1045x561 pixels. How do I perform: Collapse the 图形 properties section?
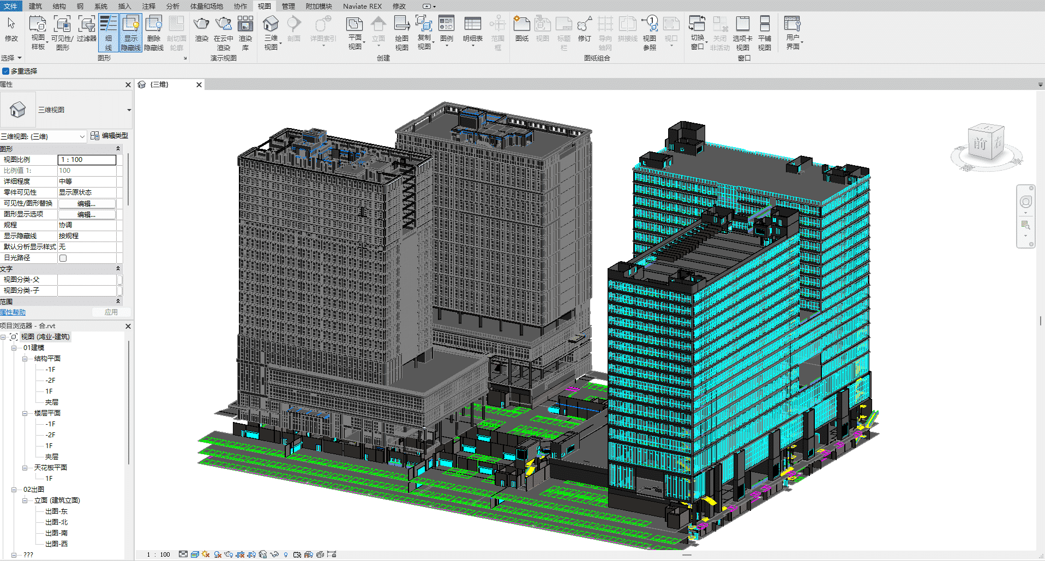118,149
